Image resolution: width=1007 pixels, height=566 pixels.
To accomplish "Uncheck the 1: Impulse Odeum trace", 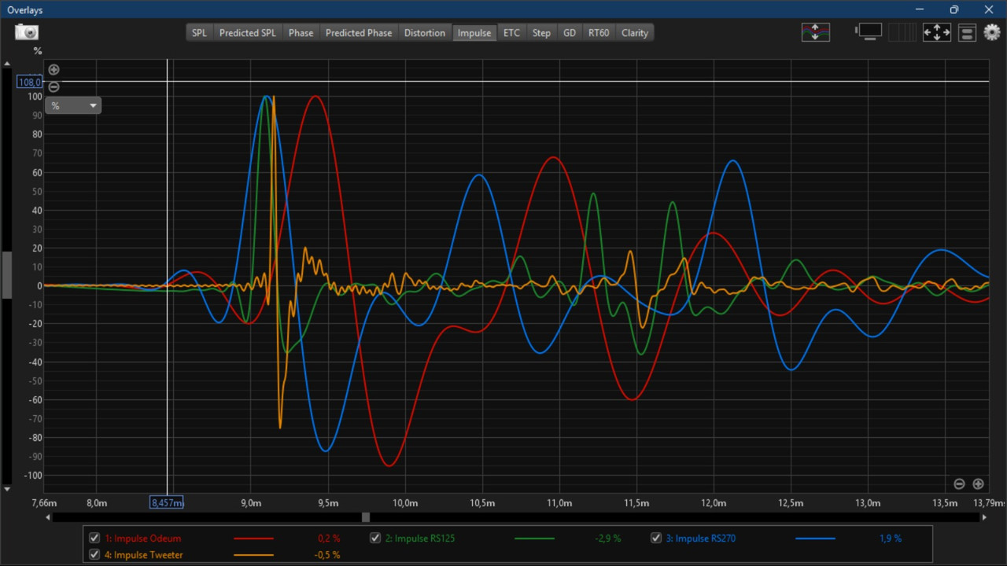I will point(94,538).
